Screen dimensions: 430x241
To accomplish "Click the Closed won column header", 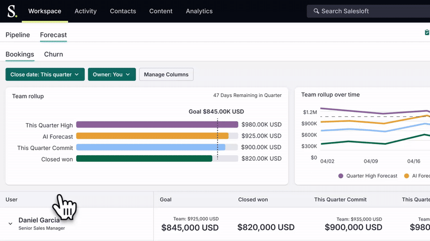I will pyautogui.click(x=253, y=199).
